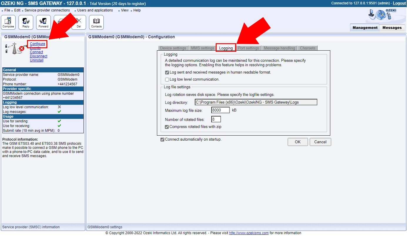Toggle Connect automatically on startup checkbox
Image resolution: width=407 pixels, height=238 pixels.
[x=162, y=139]
